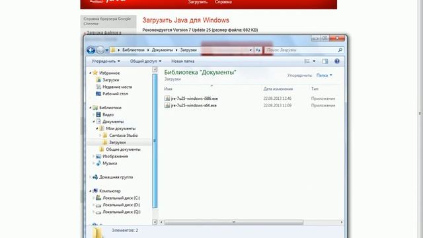This screenshot has height=238, width=423.
Task: Open the Упорядочить toolbar menu
Action: click(x=106, y=61)
